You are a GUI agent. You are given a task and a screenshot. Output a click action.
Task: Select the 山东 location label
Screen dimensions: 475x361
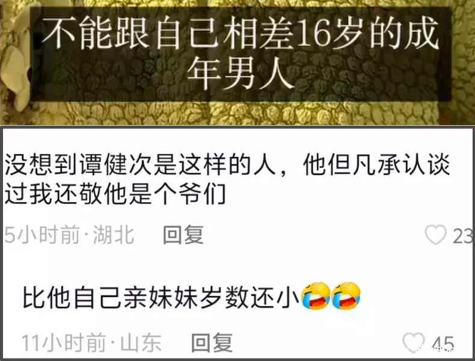click(x=141, y=342)
